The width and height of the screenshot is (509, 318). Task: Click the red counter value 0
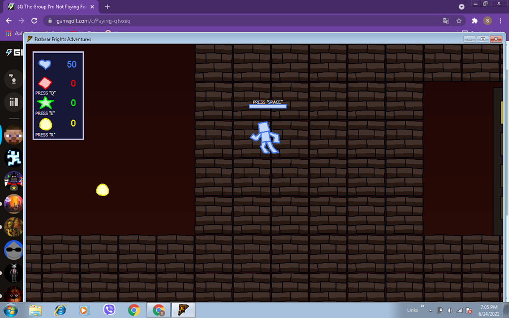click(74, 83)
